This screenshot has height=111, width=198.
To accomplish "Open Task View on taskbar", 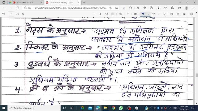I will point(72,108).
